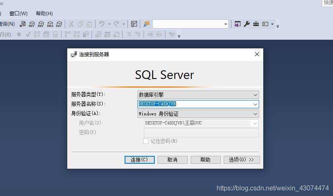This screenshot has height=196, width=333.
Task: Click the 密码(P) password field
Action: coord(201,133)
